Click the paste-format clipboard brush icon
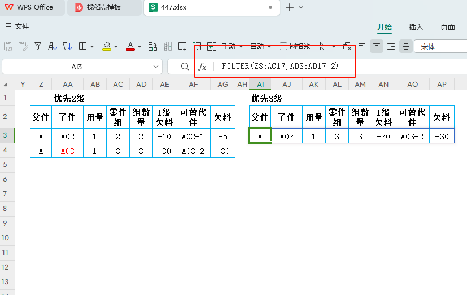Image resolution: width=467 pixels, height=295 pixels. pyautogui.click(x=23, y=46)
